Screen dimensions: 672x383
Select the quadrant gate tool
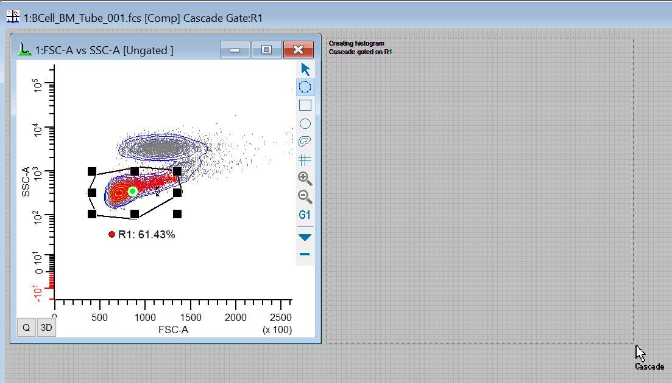[305, 160]
